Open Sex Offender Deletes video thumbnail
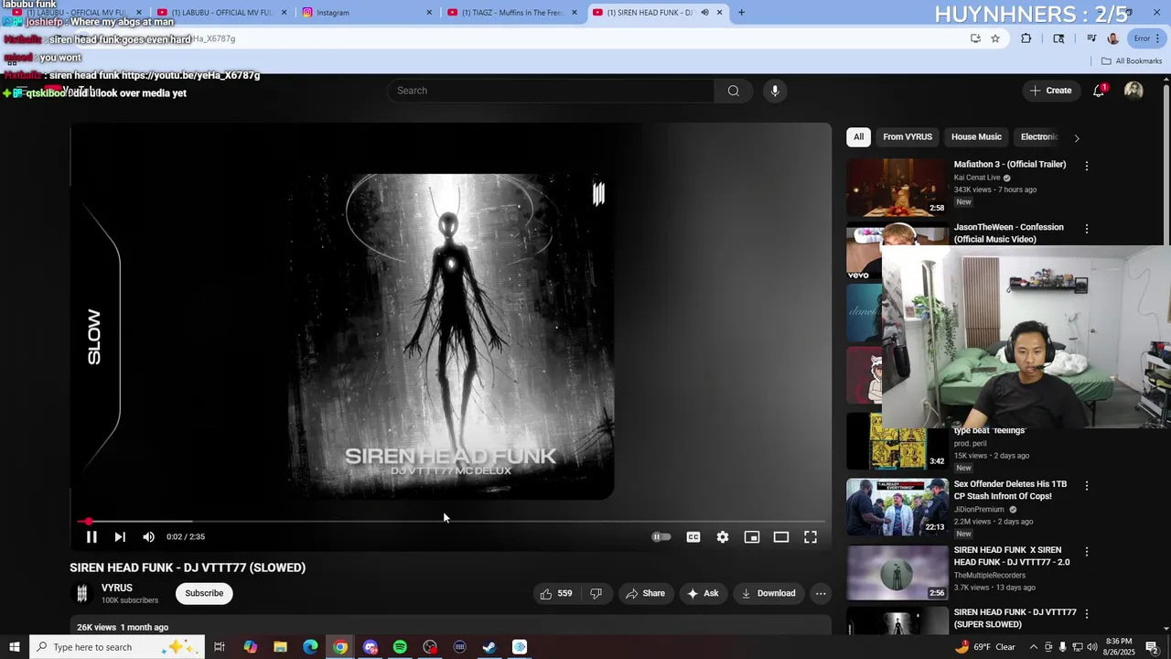This screenshot has width=1171, height=659. (x=897, y=507)
